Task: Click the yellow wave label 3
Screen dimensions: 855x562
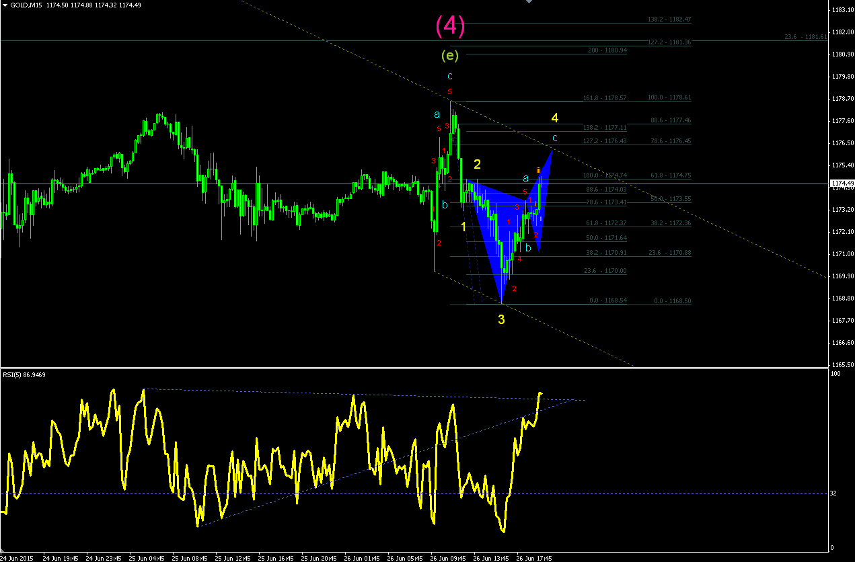Action: point(501,320)
